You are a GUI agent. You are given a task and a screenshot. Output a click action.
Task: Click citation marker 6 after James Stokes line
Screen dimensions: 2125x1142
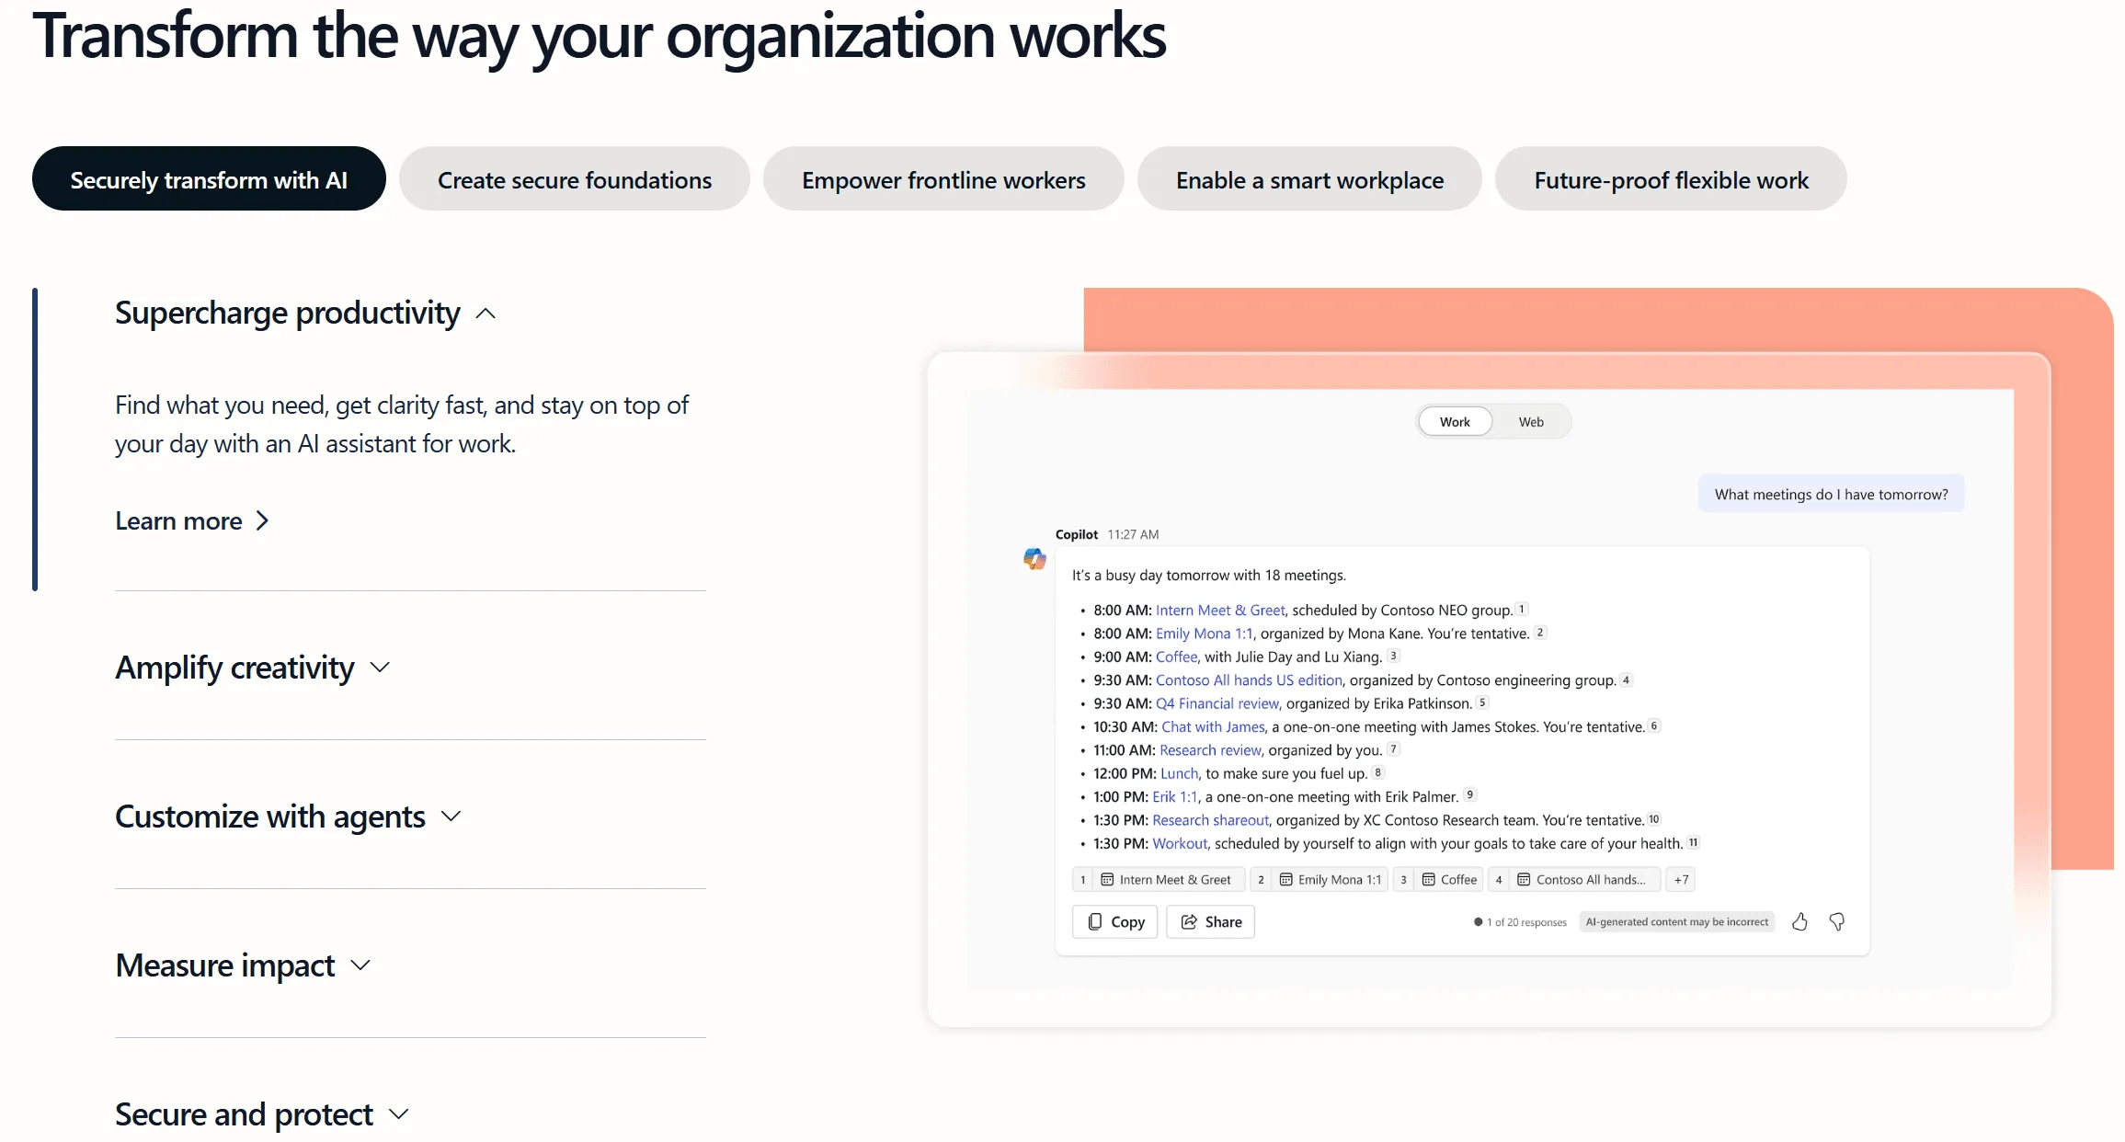(1654, 725)
